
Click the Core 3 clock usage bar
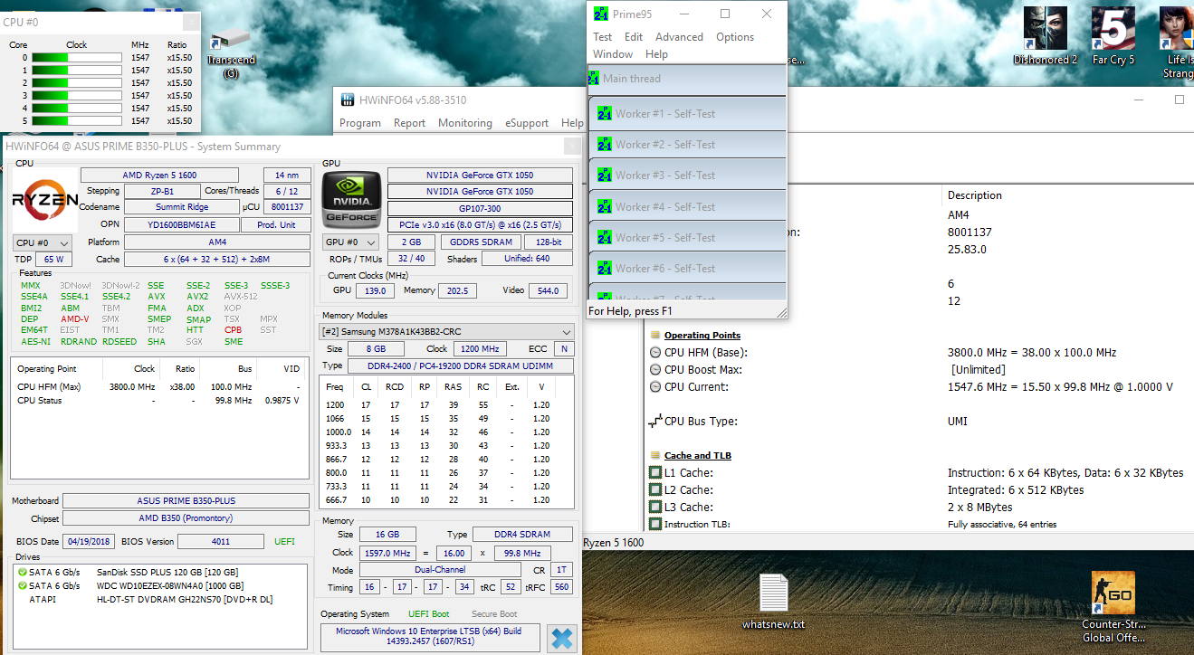pyautogui.click(x=77, y=95)
